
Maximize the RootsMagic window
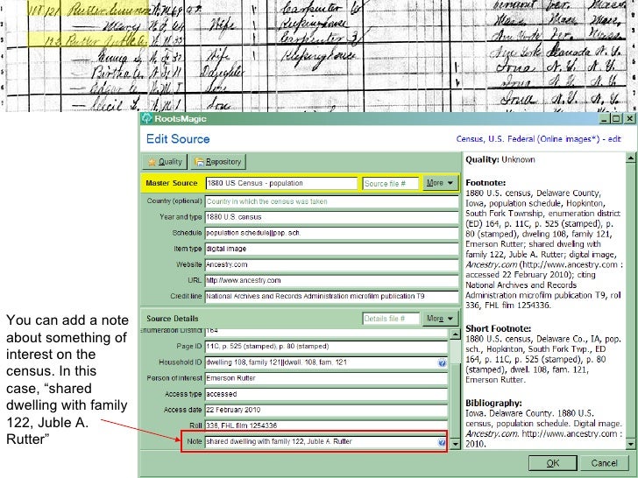click(616, 118)
